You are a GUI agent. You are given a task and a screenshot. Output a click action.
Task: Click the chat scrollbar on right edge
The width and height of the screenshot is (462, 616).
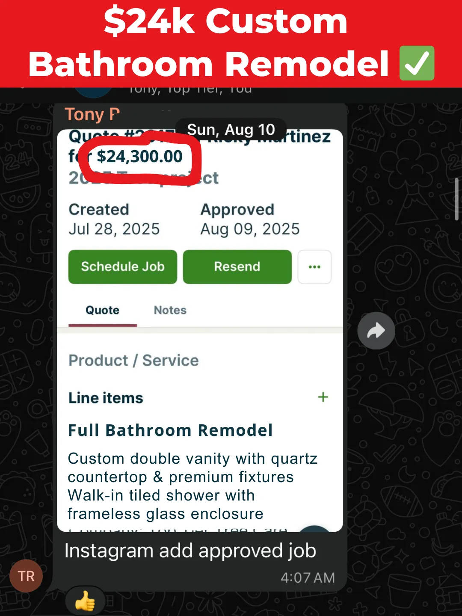tap(456, 199)
